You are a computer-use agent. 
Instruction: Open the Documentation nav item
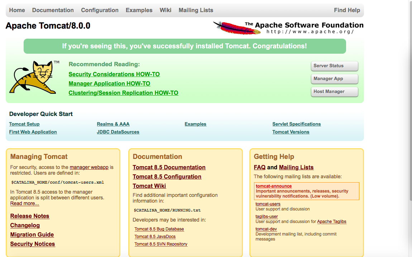(53, 10)
